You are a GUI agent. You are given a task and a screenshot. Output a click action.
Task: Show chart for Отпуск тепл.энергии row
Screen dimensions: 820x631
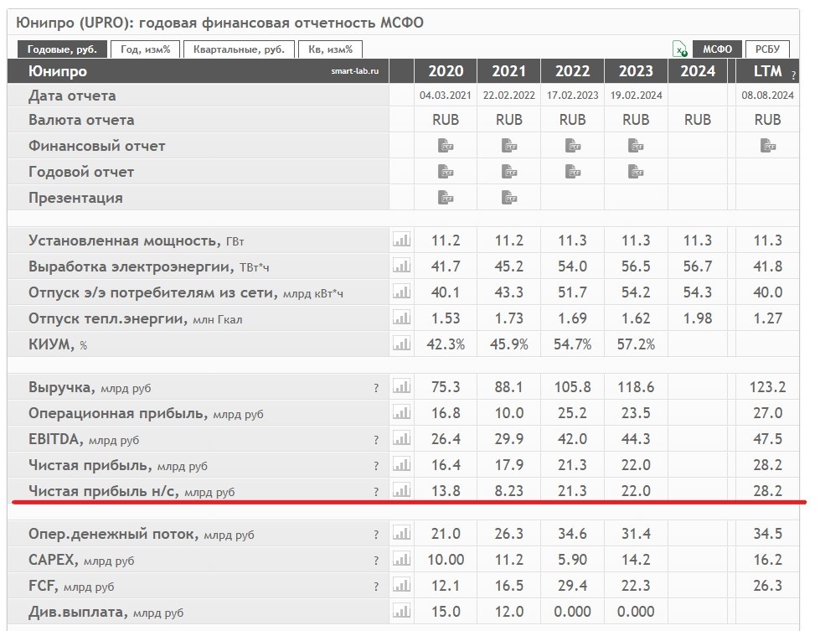(x=401, y=318)
